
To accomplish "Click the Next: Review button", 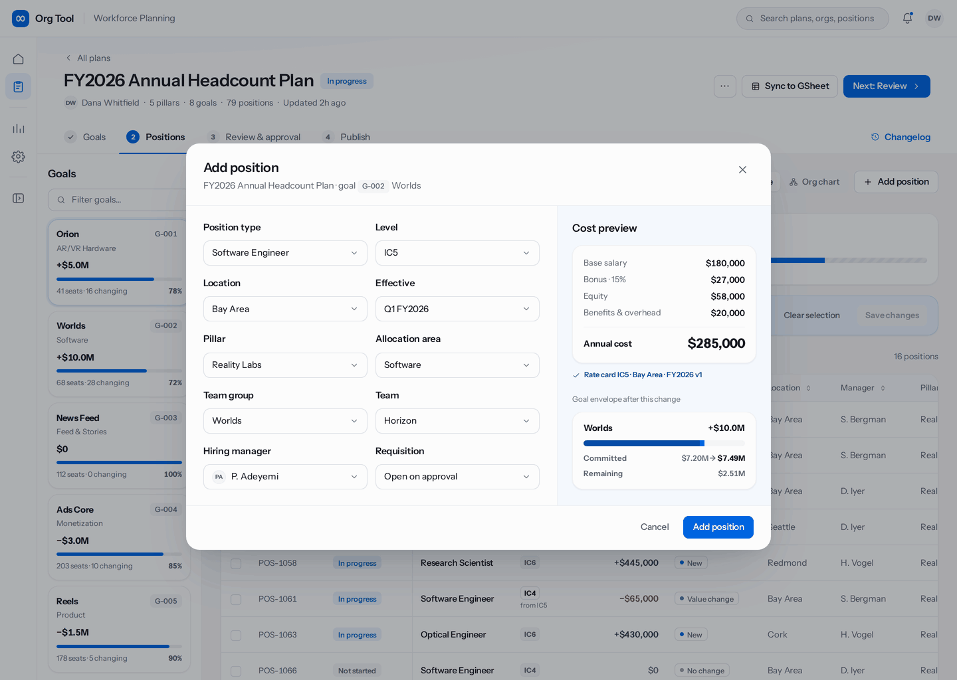I will tap(887, 86).
